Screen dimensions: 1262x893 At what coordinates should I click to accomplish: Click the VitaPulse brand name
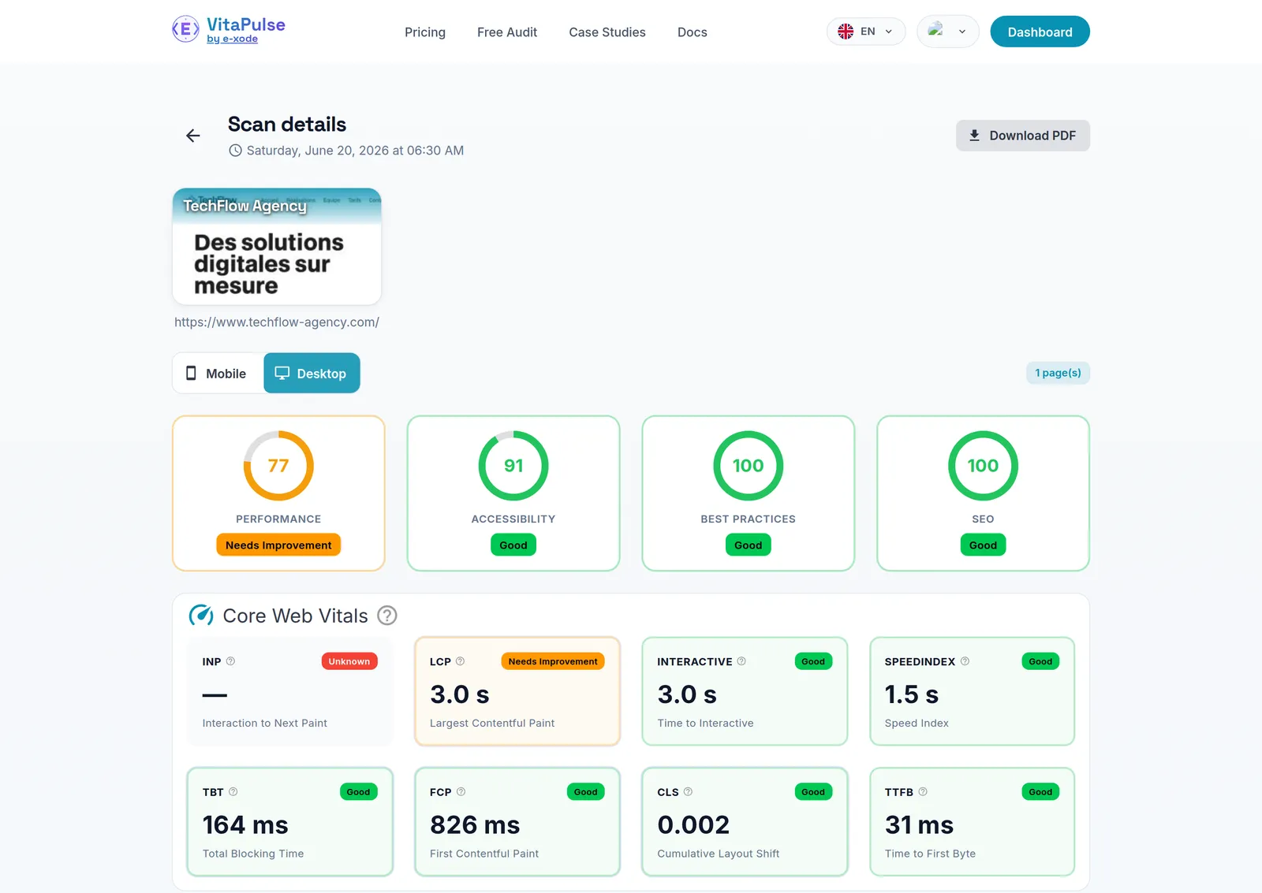pos(246,24)
